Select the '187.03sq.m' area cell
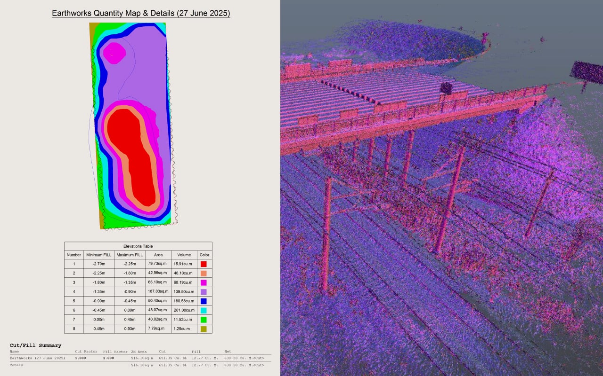 (x=159, y=291)
